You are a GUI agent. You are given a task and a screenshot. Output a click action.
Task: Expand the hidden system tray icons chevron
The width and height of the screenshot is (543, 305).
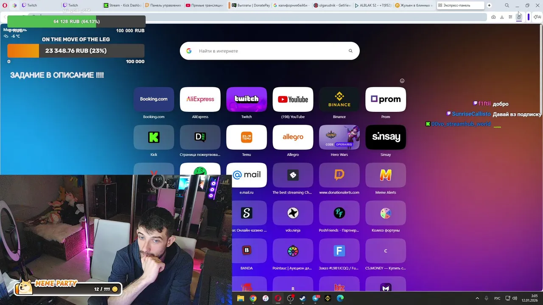point(477,298)
